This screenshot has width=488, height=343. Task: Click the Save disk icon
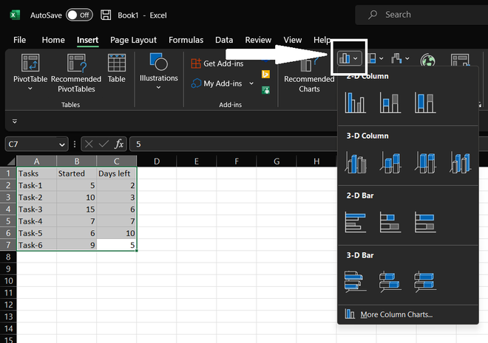coord(106,15)
